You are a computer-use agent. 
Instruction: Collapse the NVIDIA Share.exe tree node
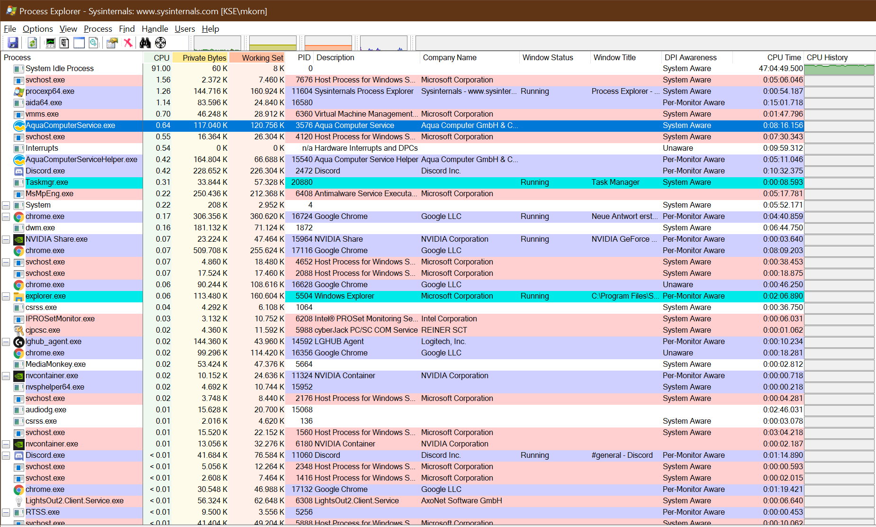pos(6,240)
